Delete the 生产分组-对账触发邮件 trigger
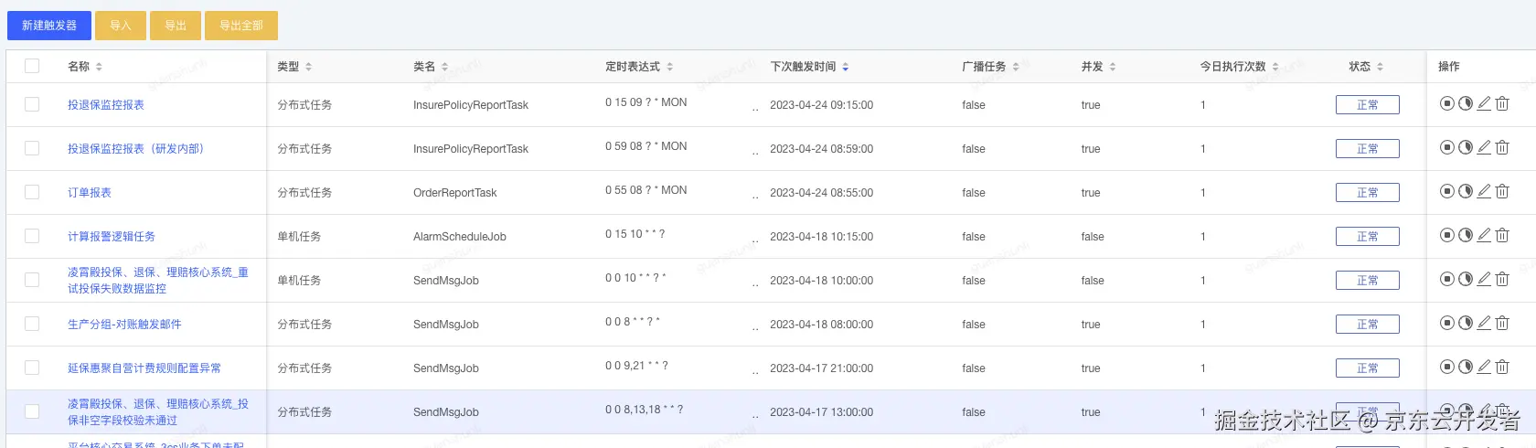Screen dimensions: 1536x448 tap(1502, 323)
